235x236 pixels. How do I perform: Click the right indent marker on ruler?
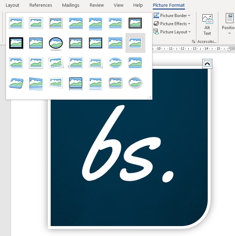click(229, 49)
